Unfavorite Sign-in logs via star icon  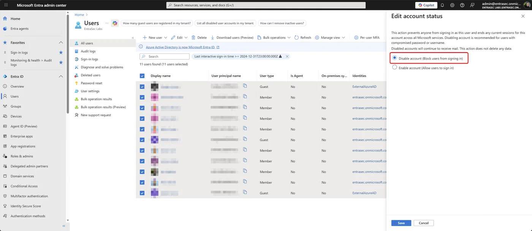(x=61, y=53)
